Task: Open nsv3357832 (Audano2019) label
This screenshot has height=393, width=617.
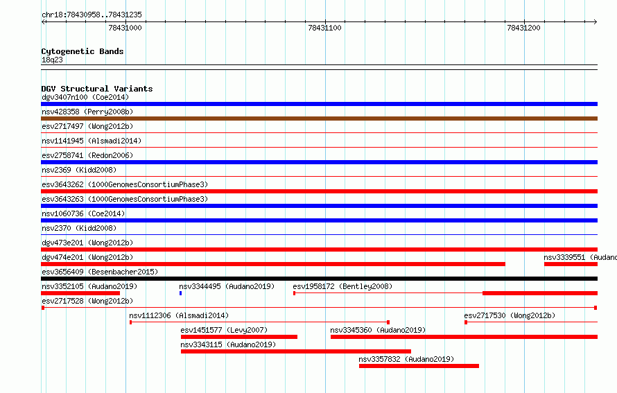Action: coord(406,359)
